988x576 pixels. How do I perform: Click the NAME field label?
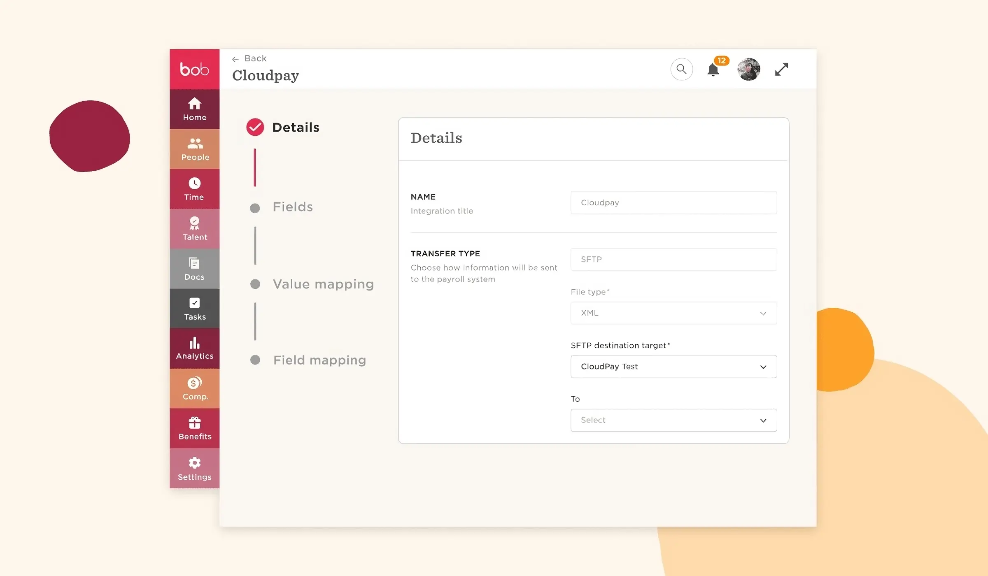coord(423,197)
